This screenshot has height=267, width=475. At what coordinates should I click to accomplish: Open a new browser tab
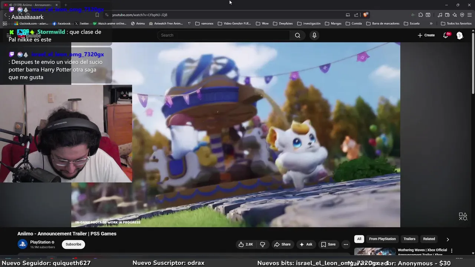pos(66,5)
